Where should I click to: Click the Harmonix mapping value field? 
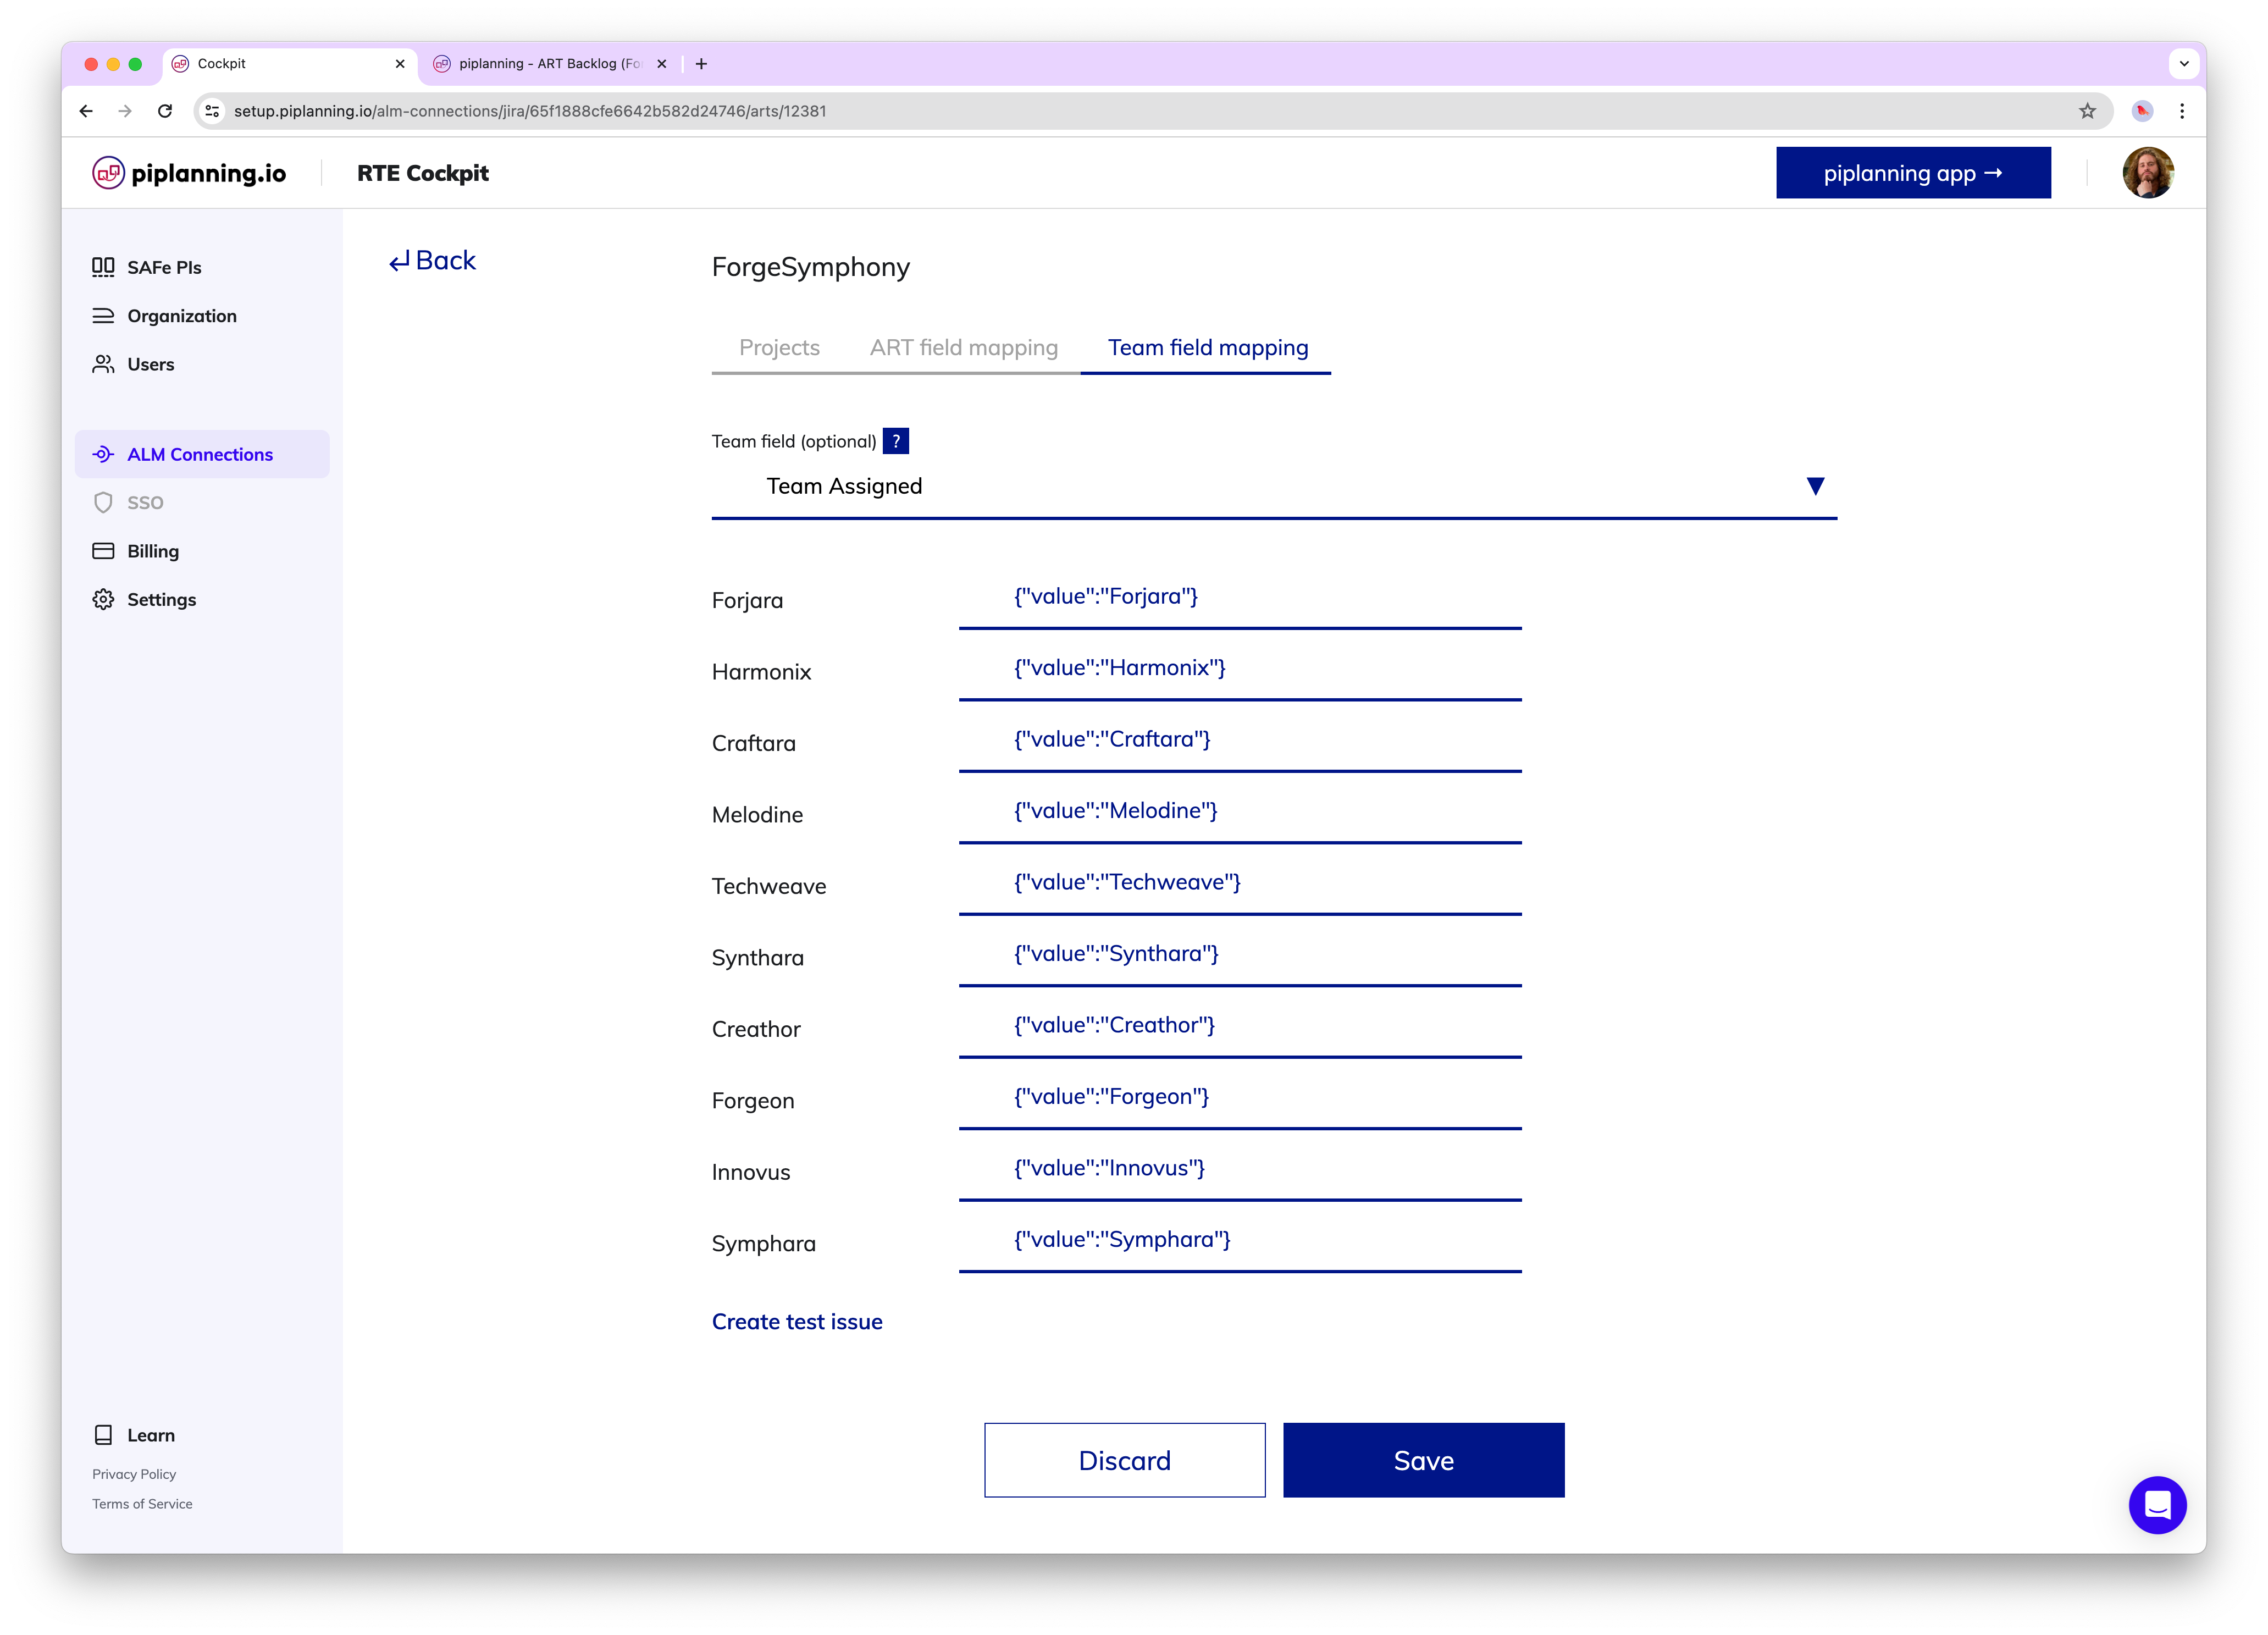[1239, 668]
